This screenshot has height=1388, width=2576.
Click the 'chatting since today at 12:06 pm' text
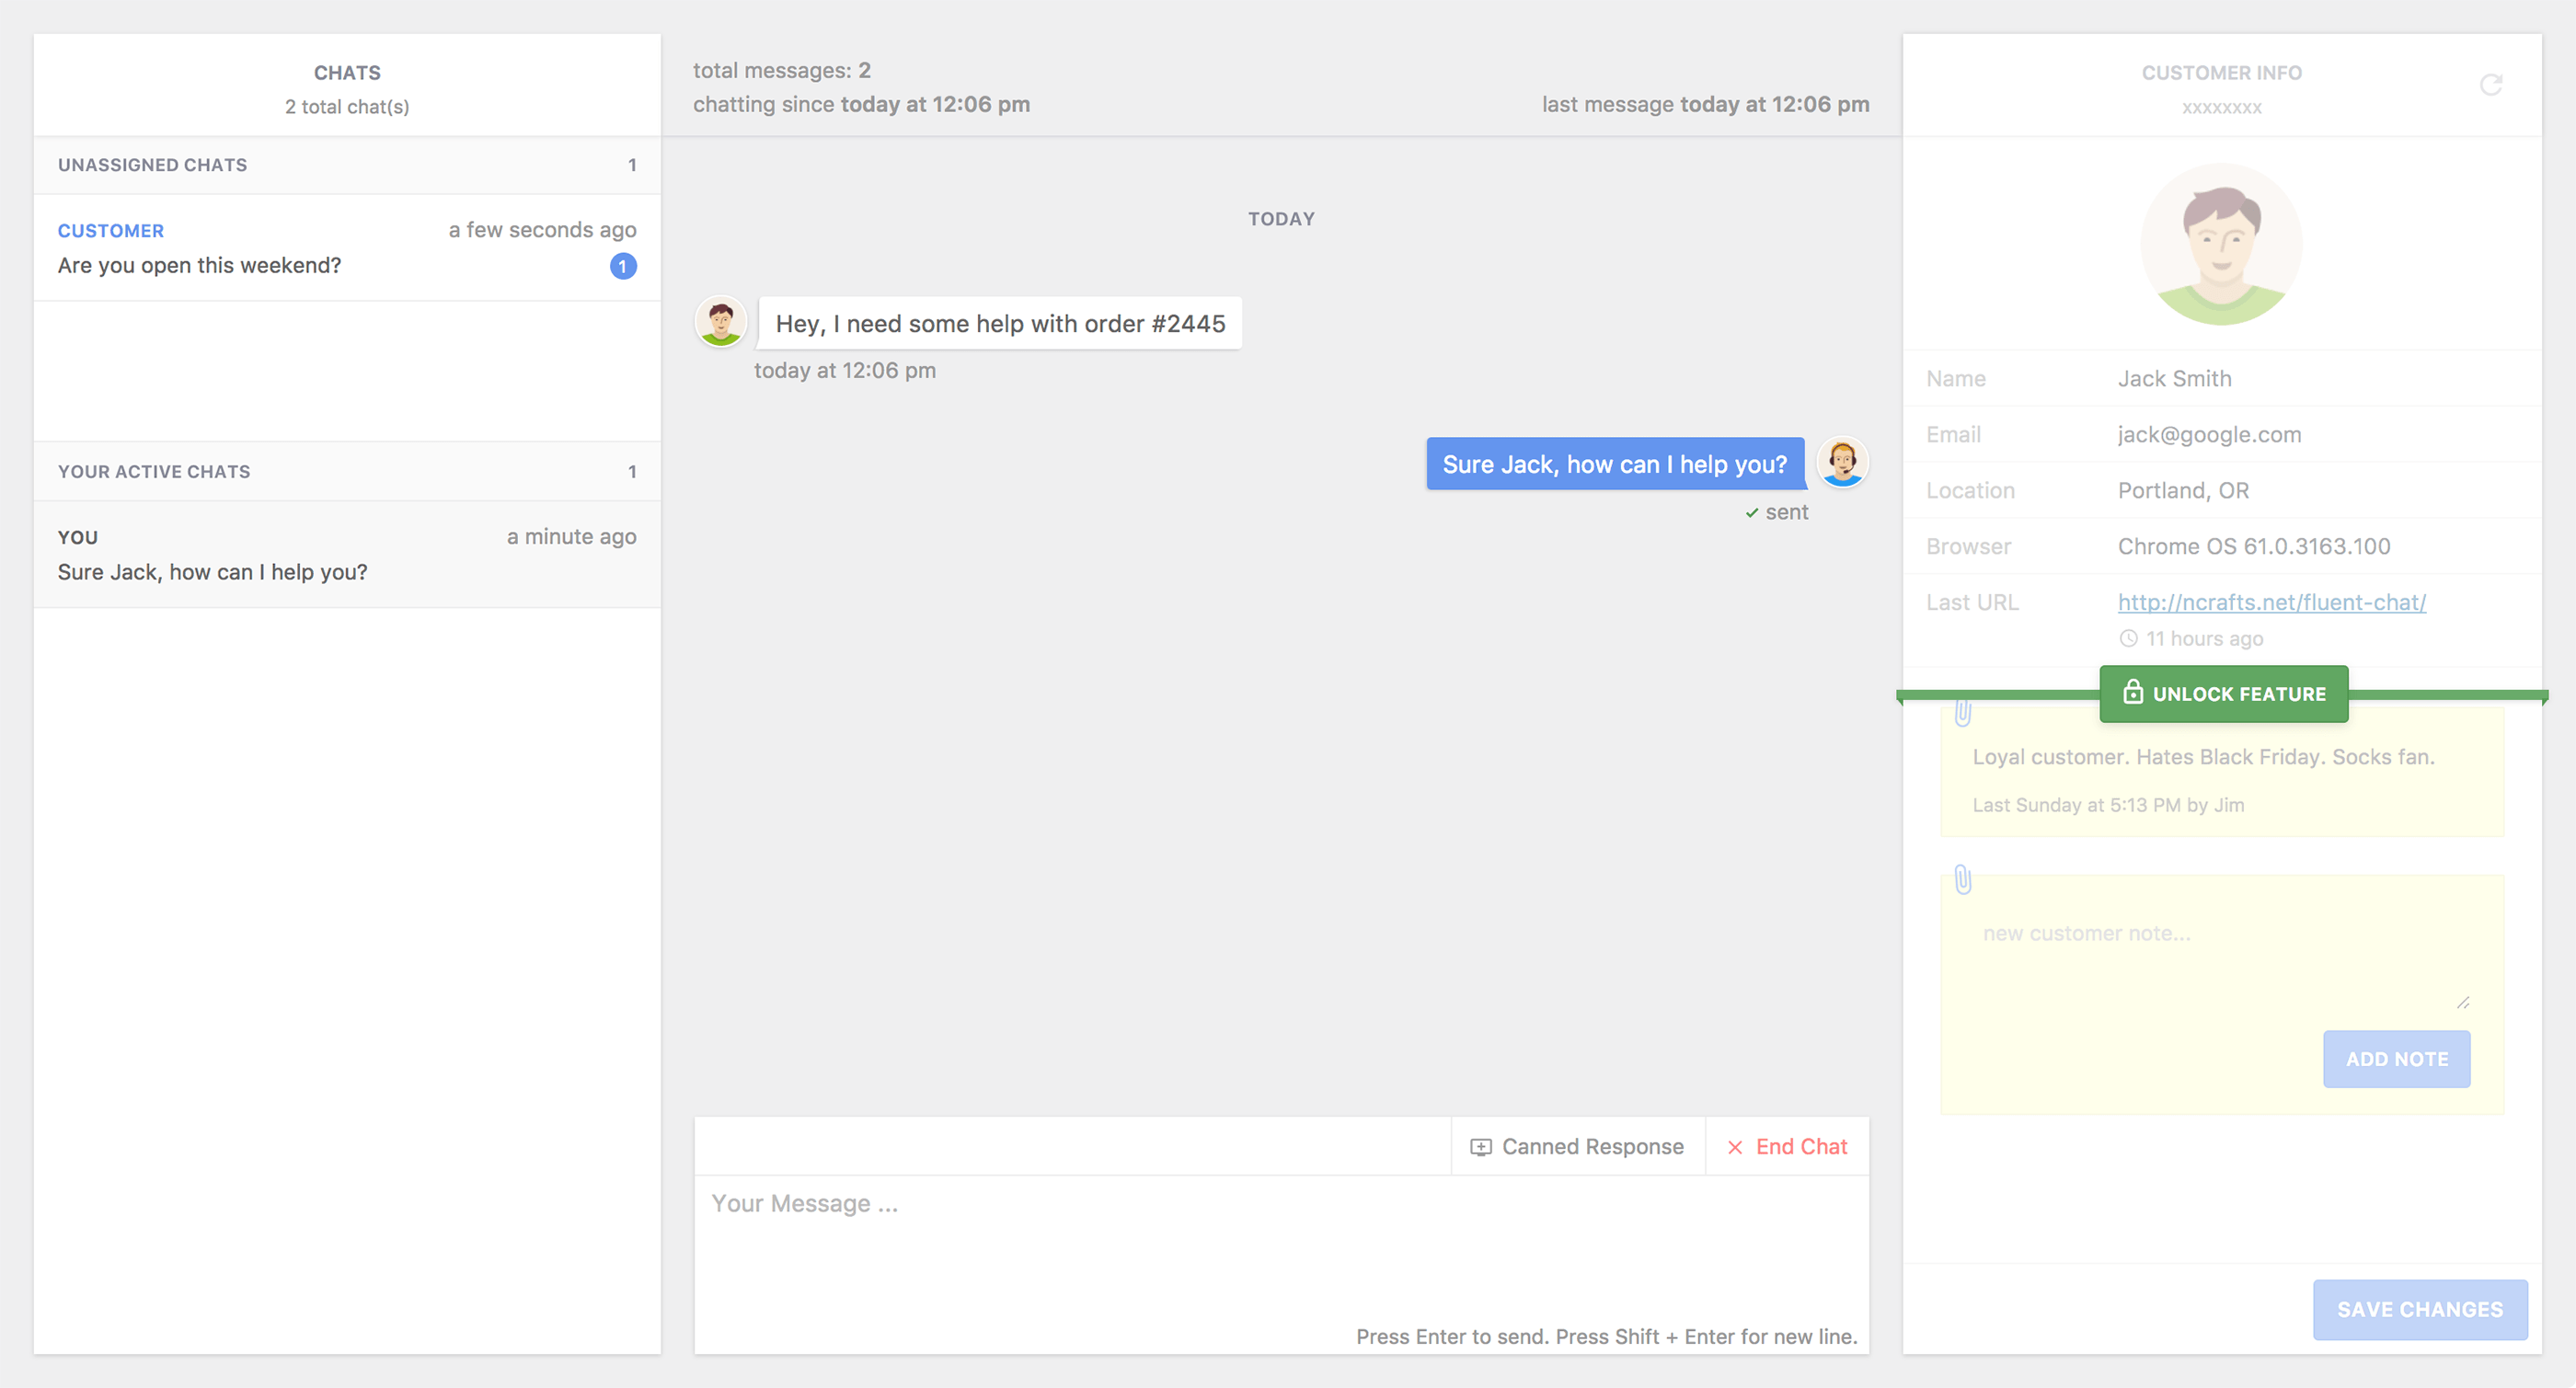pos(861,104)
